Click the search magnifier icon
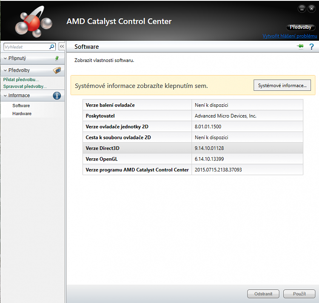This screenshot has height=303, width=319. (x=51, y=47)
